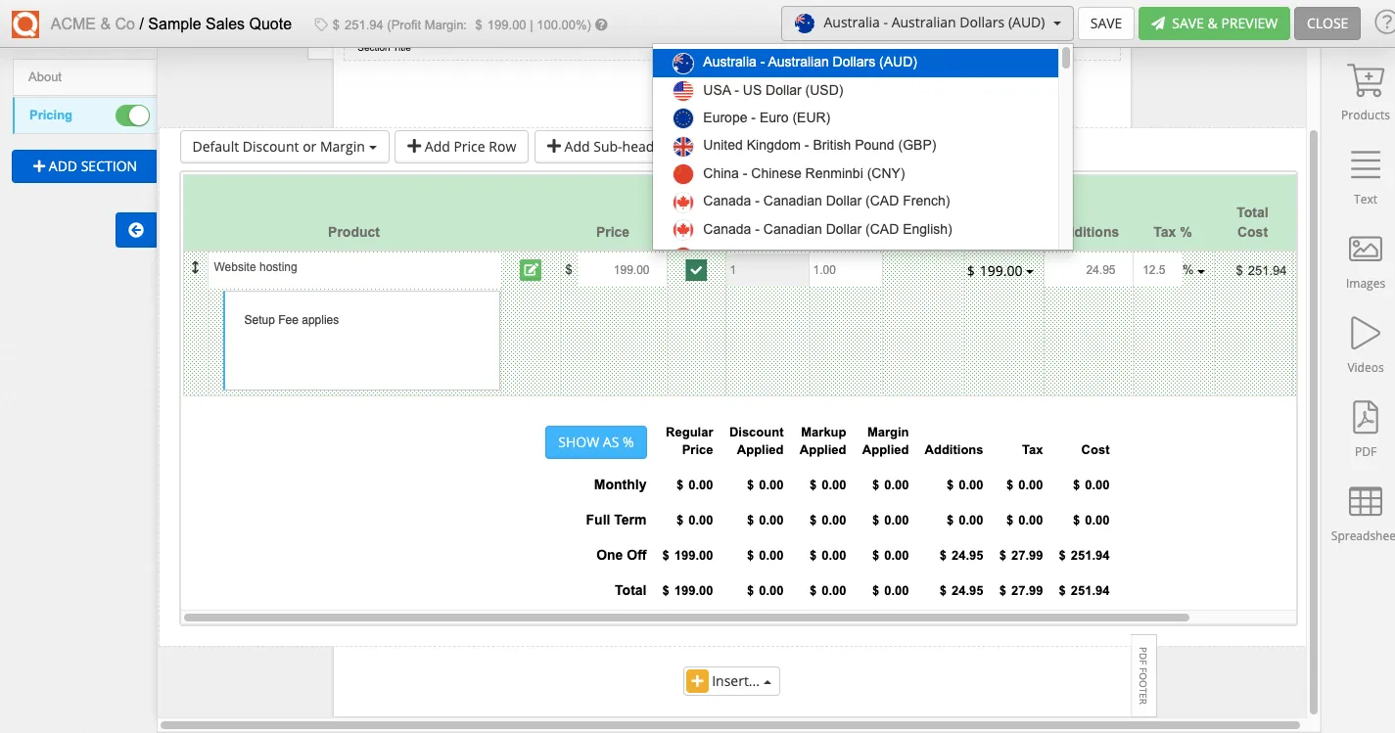Open the Default Discount or Margin dropdown

(284, 147)
